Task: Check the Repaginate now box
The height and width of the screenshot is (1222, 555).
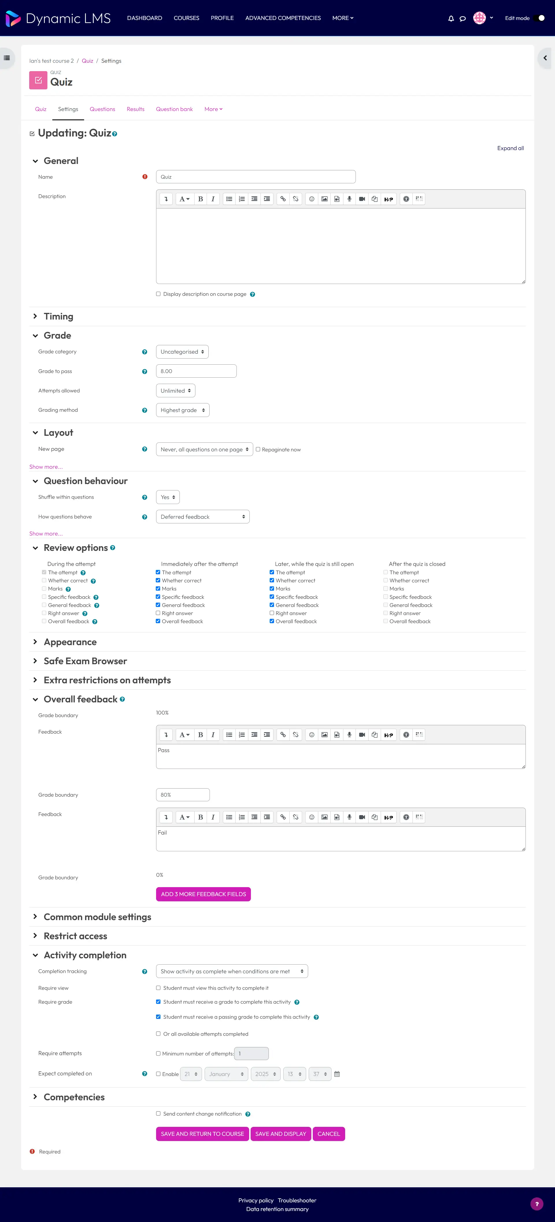Action: 258,449
